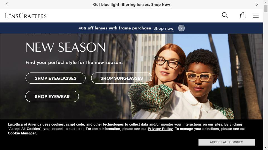
Task: Open the Privacy Policy link
Action: (160, 129)
